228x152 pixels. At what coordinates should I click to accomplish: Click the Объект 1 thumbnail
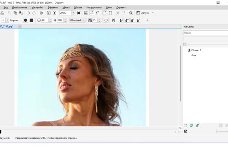click(189, 50)
